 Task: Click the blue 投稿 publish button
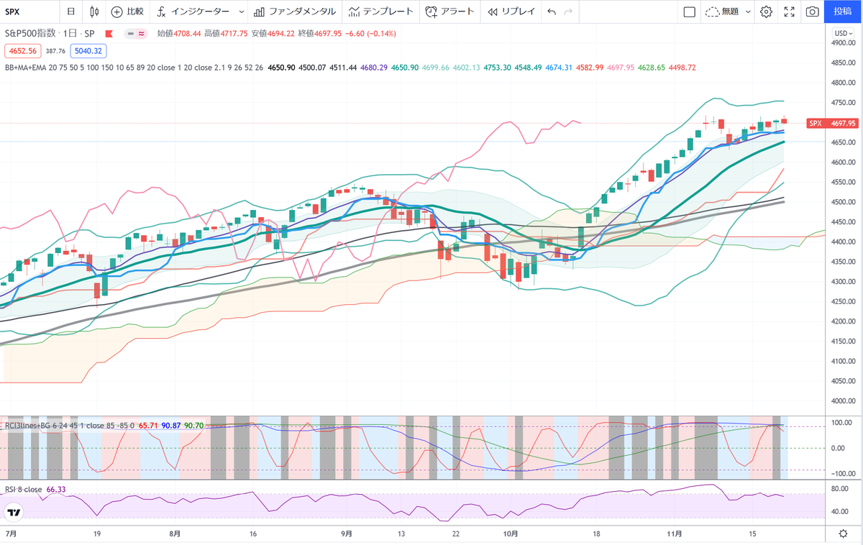[x=842, y=12]
